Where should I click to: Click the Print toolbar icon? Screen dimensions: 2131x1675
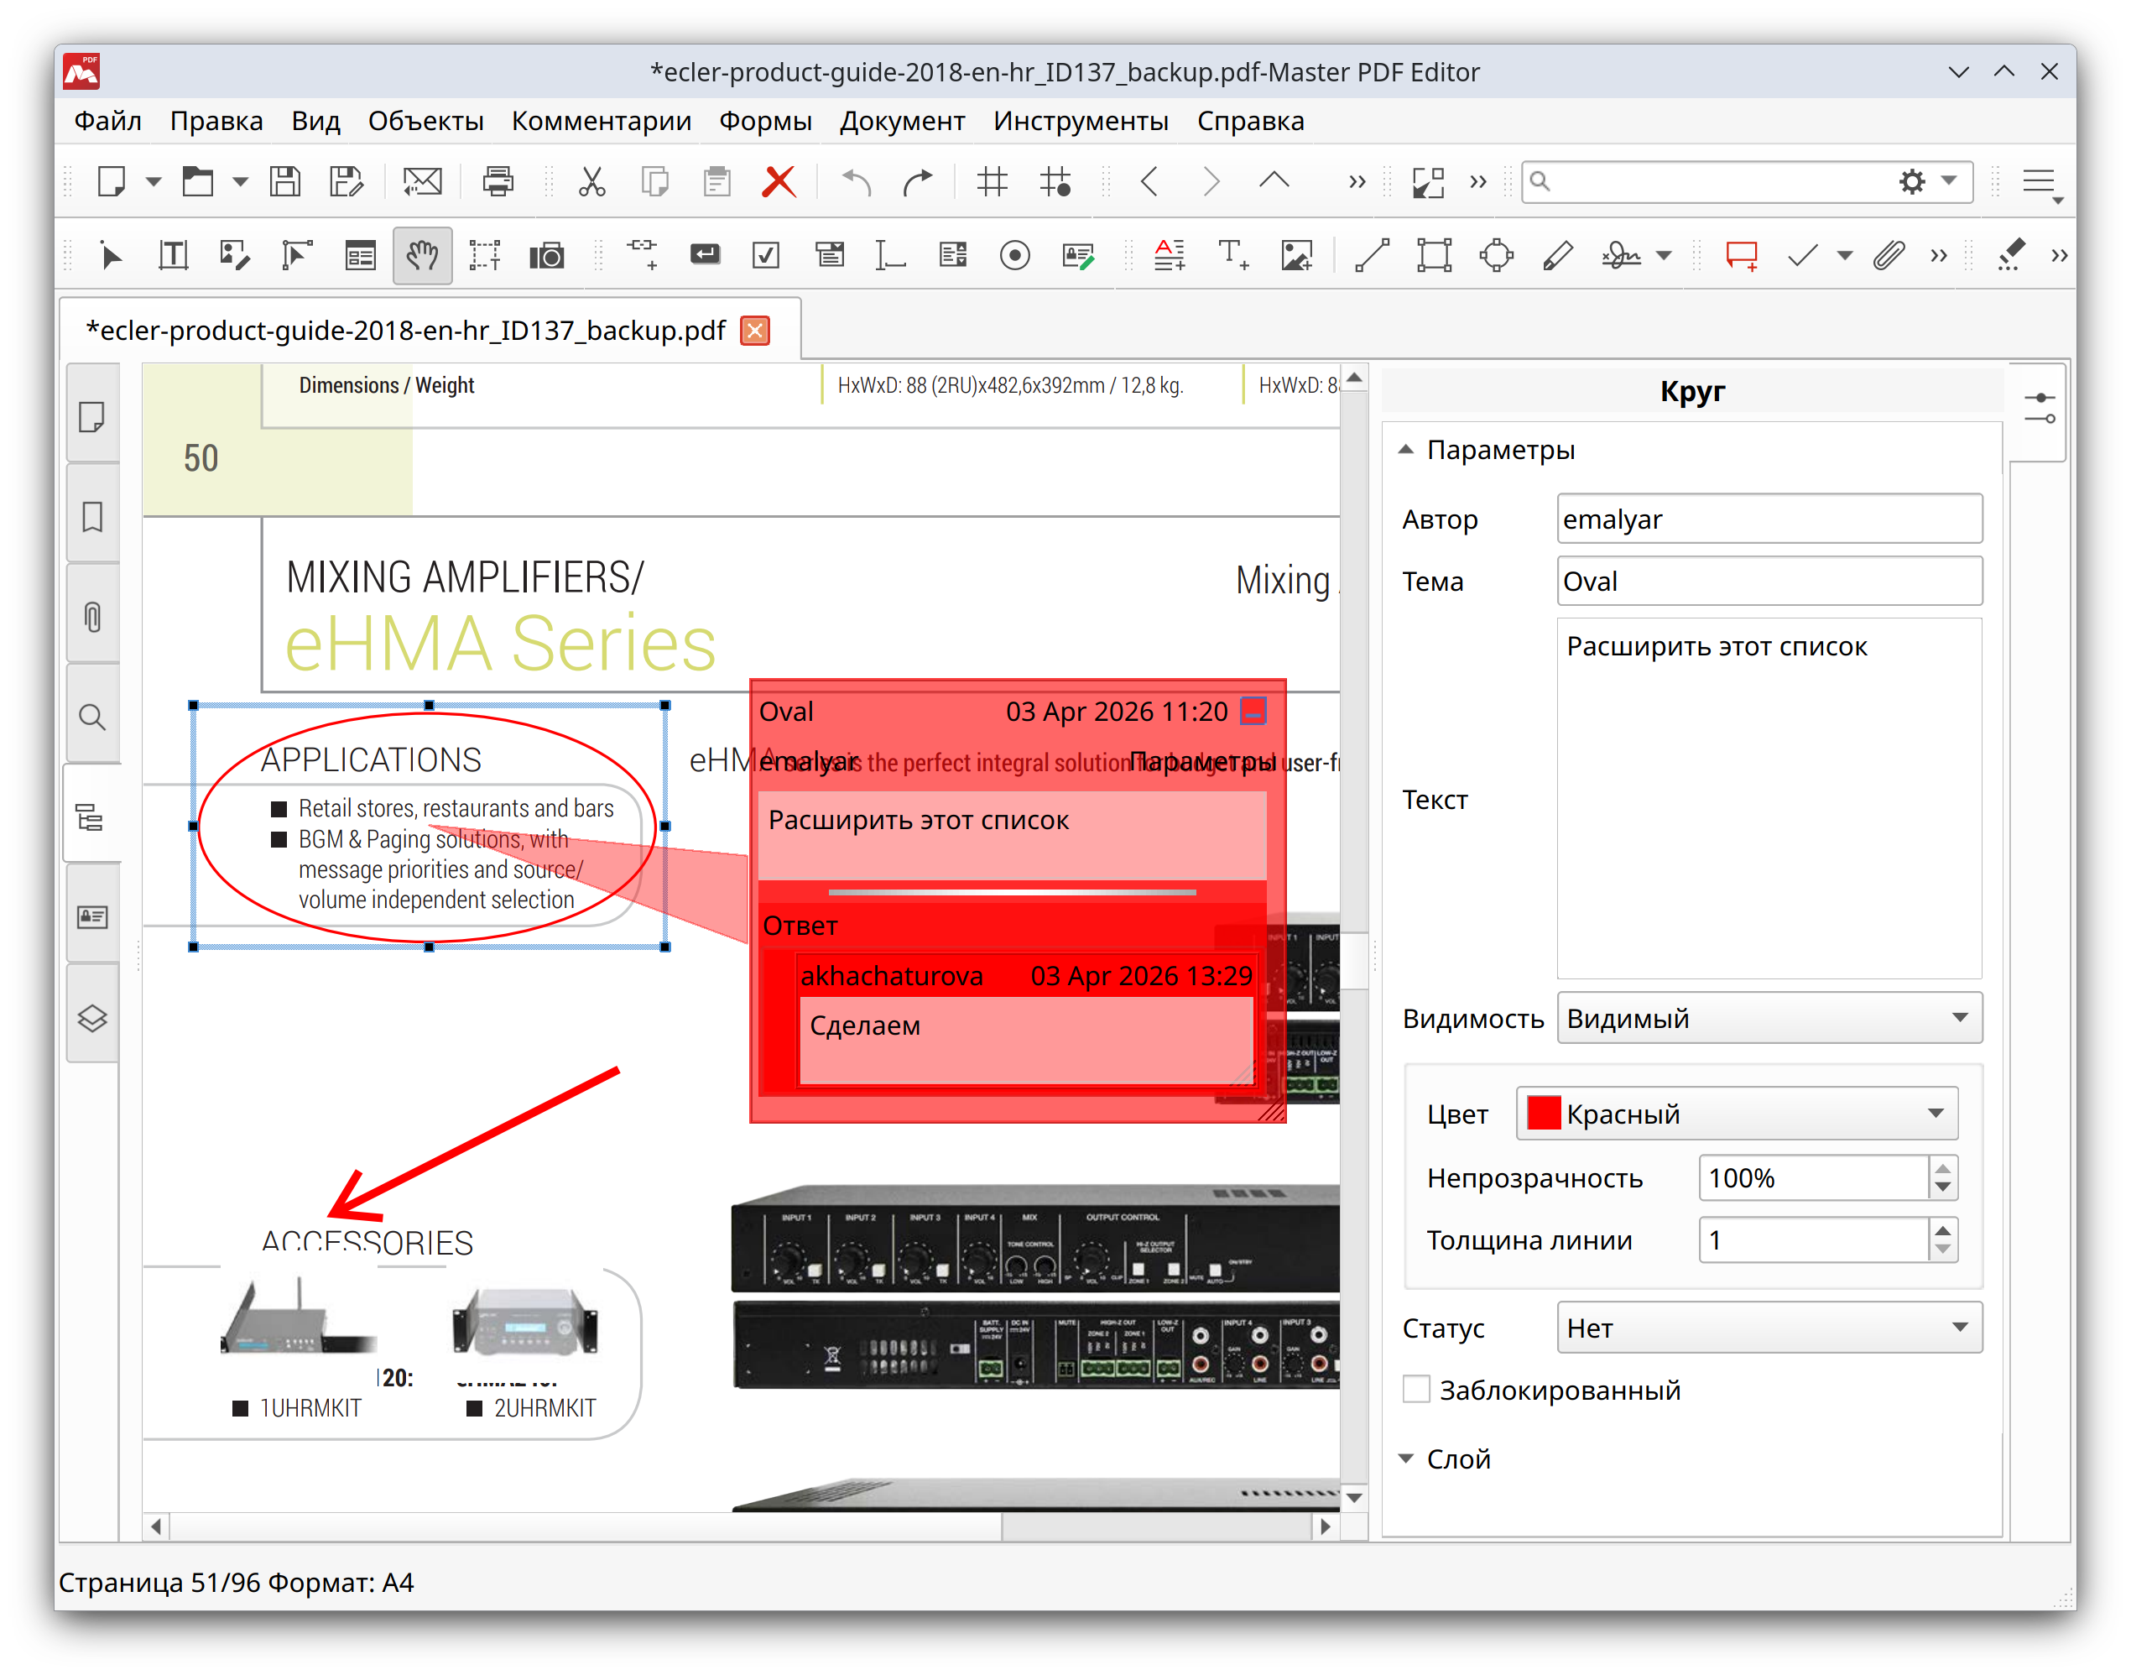click(x=498, y=181)
